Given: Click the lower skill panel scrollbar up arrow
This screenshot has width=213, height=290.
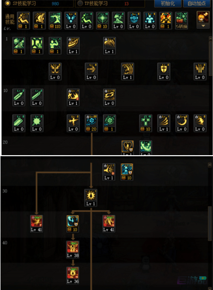Looking at the screenshot, I should (210, 165).
